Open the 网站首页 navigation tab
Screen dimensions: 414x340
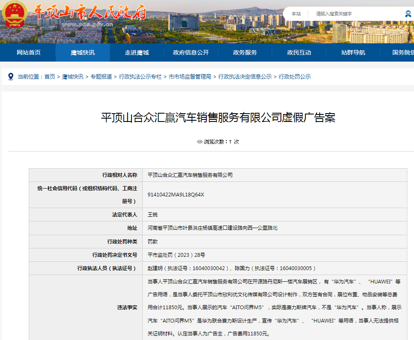(29, 52)
